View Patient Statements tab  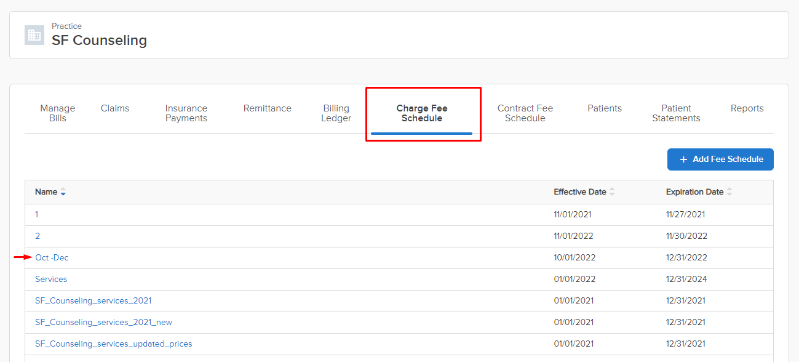677,113
